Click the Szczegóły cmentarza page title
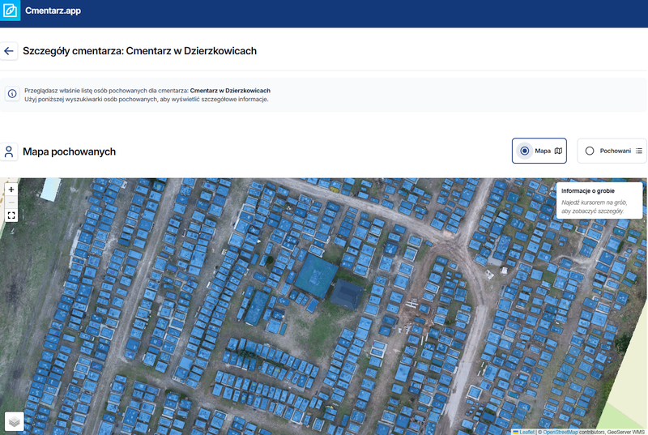 pos(139,51)
